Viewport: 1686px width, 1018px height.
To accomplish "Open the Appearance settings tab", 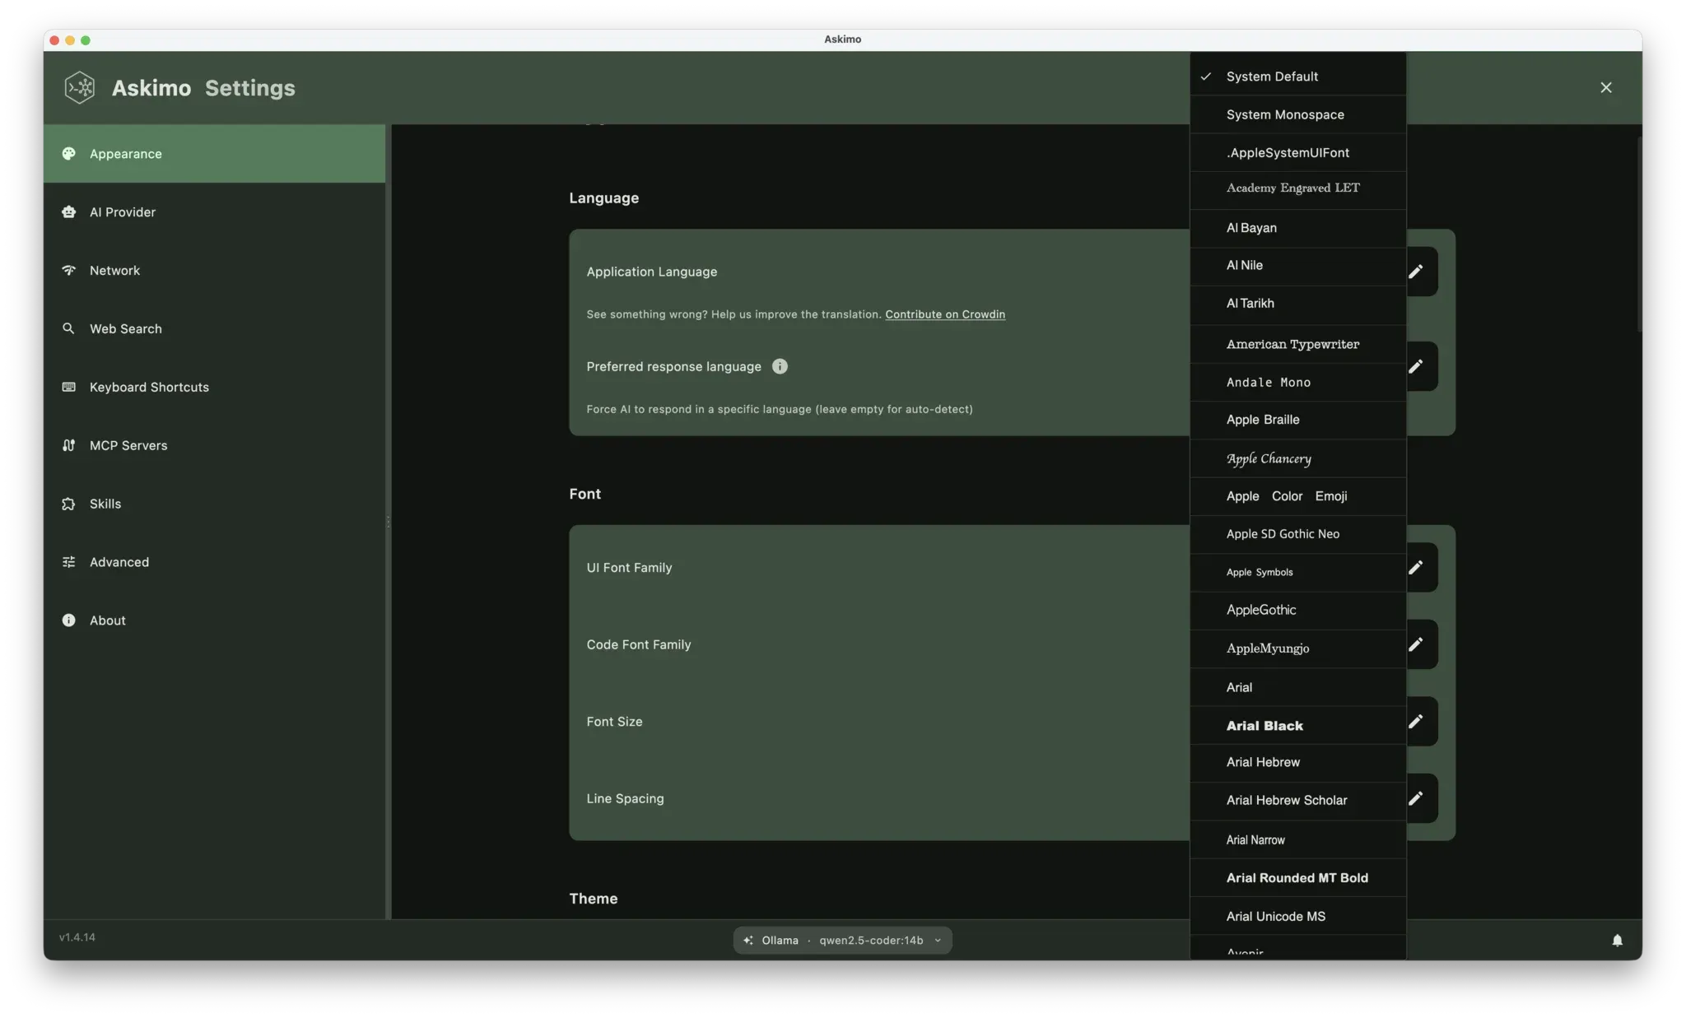I will [x=214, y=154].
